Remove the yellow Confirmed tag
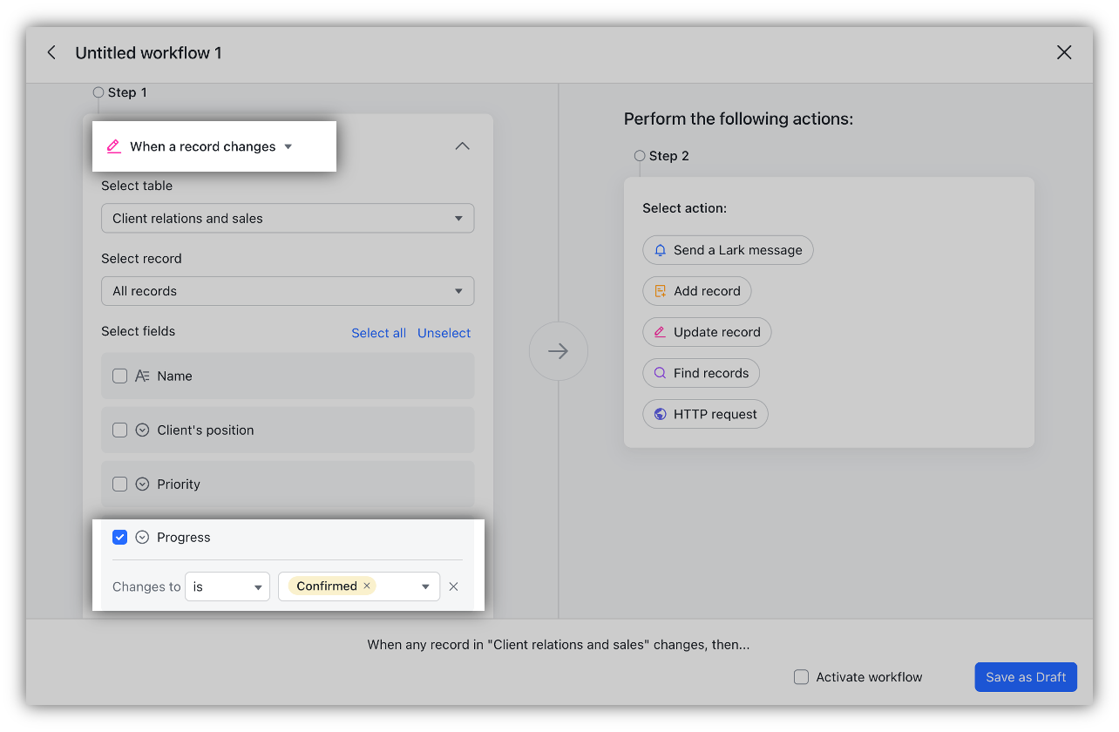Screen dimensions: 1119x732 [366, 586]
